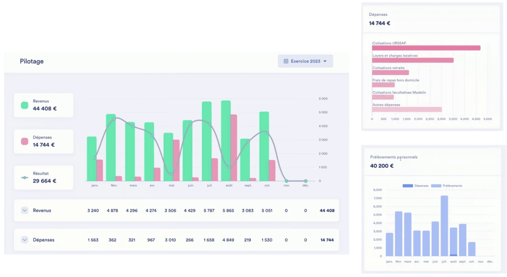Click Revenus value 3 240

pos(93,210)
